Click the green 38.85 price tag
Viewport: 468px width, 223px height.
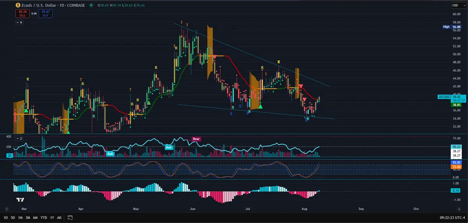click(456, 105)
